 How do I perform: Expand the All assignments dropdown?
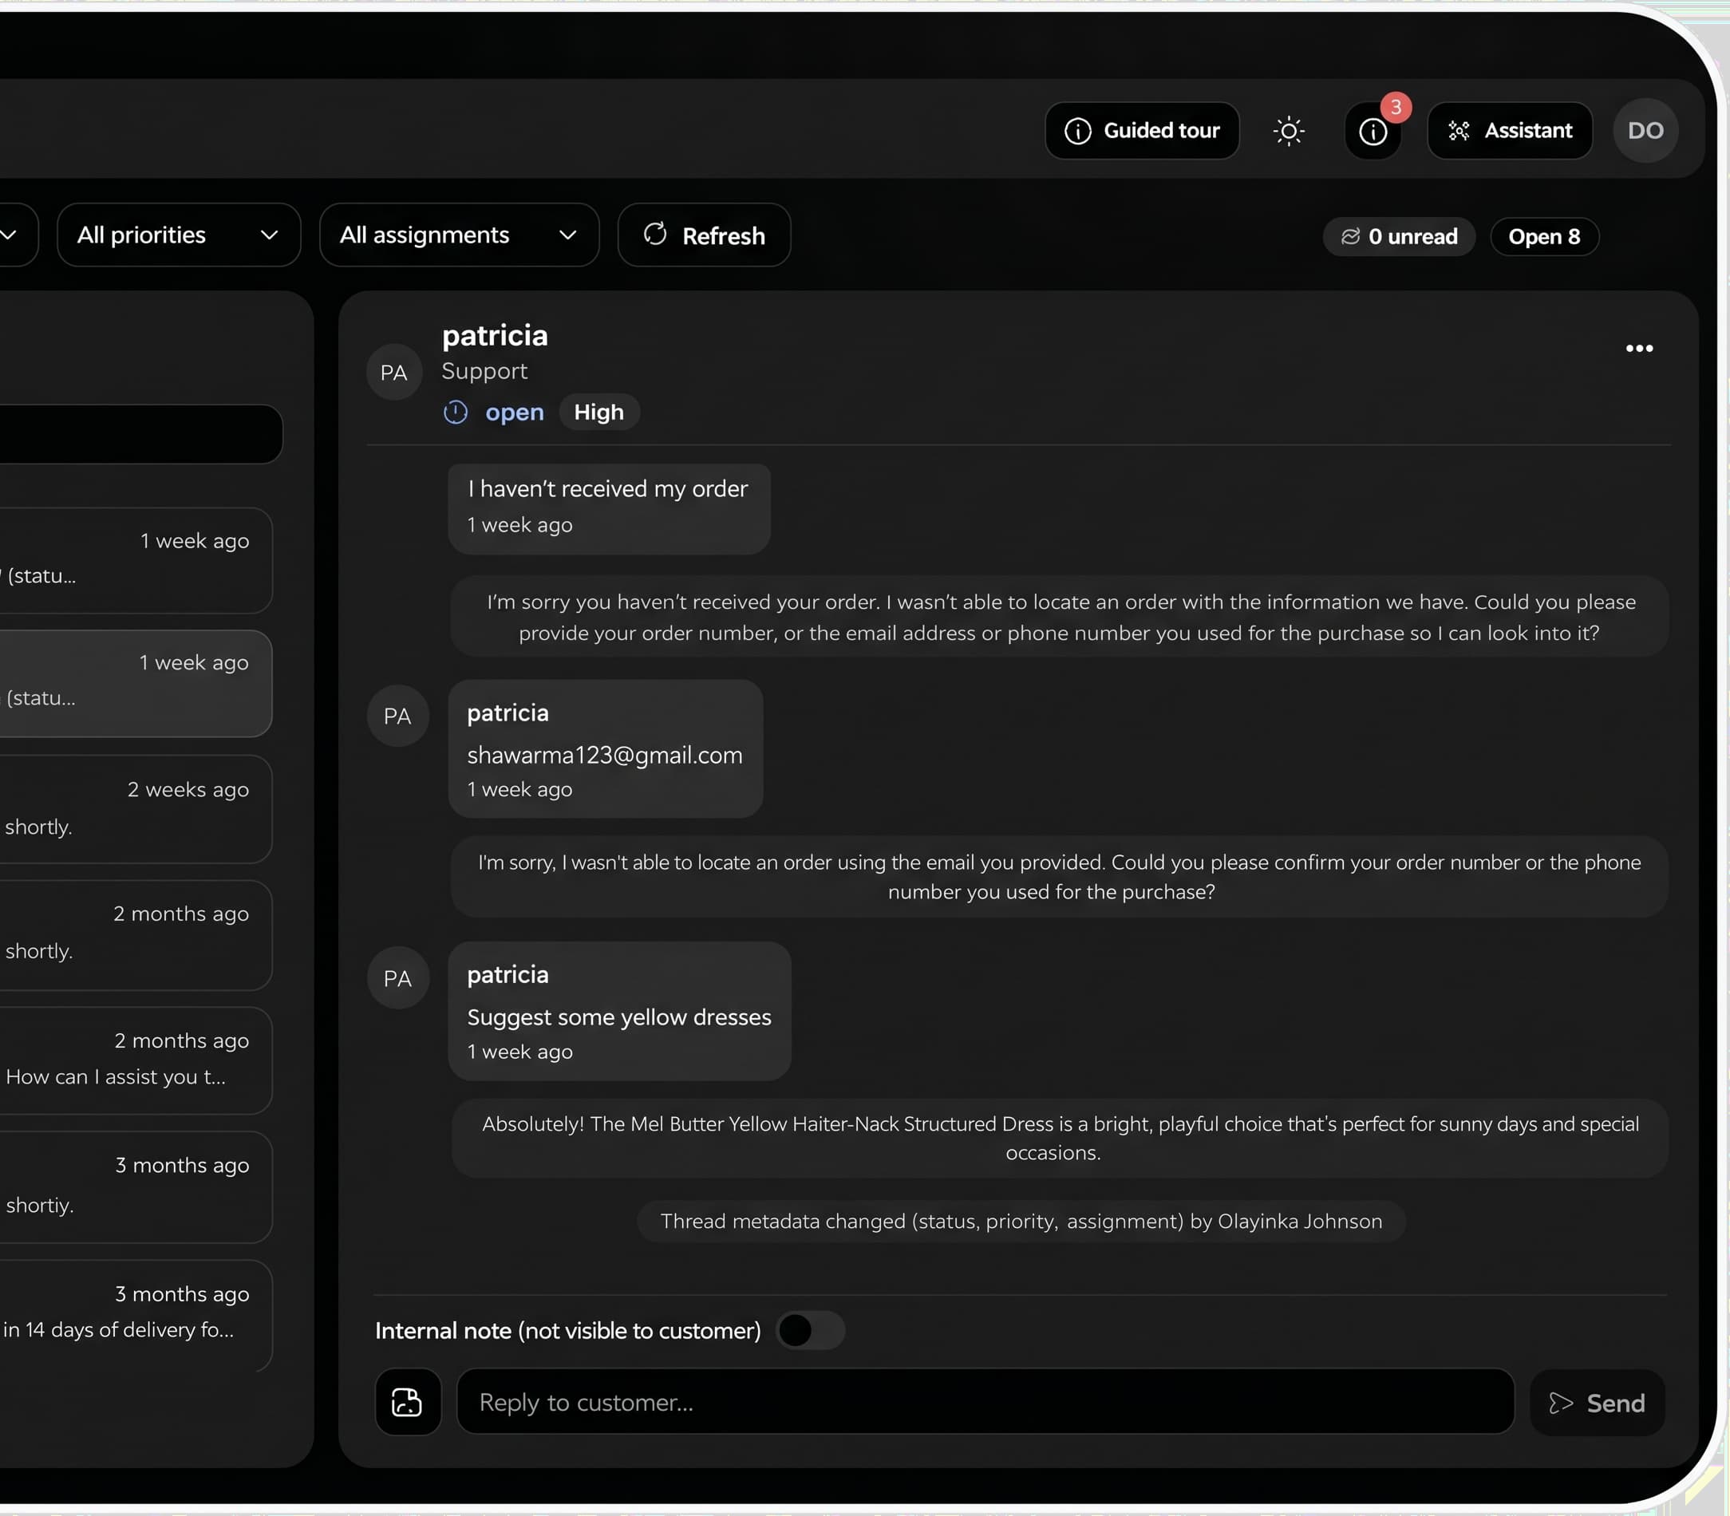click(460, 235)
